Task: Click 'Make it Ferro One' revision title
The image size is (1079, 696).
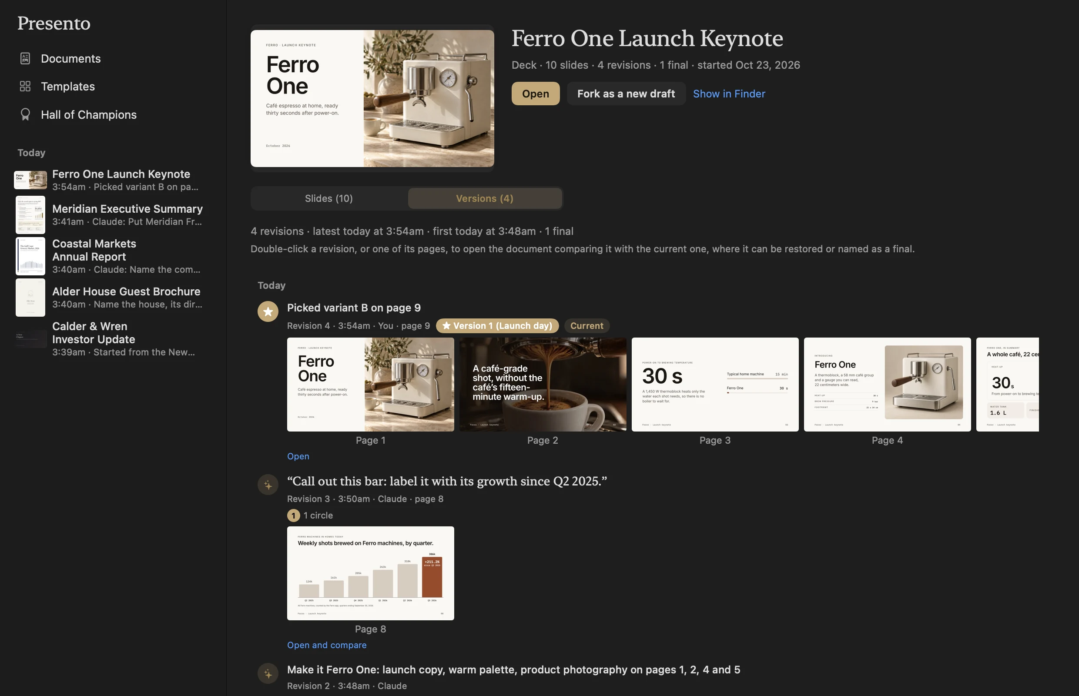Action: 513,669
